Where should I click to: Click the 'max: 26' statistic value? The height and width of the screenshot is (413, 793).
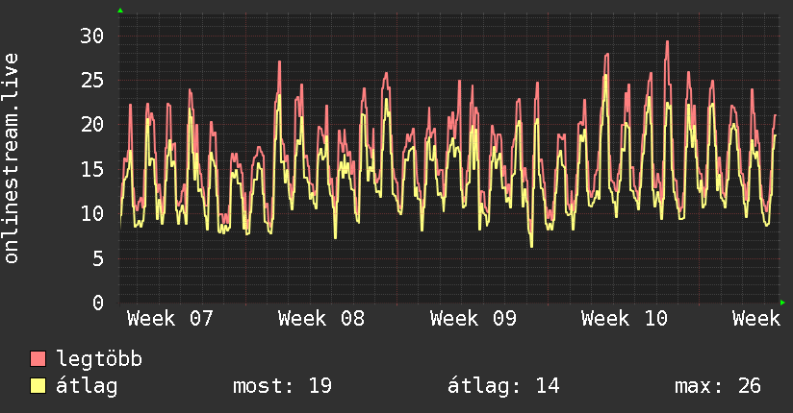click(718, 386)
